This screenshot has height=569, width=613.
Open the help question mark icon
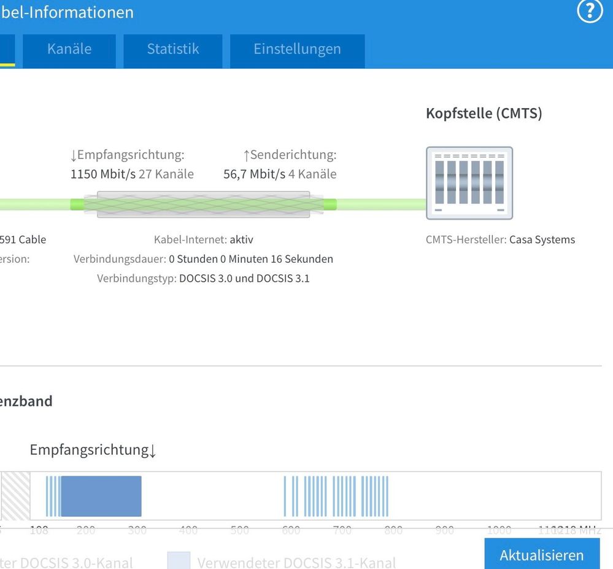click(x=590, y=11)
